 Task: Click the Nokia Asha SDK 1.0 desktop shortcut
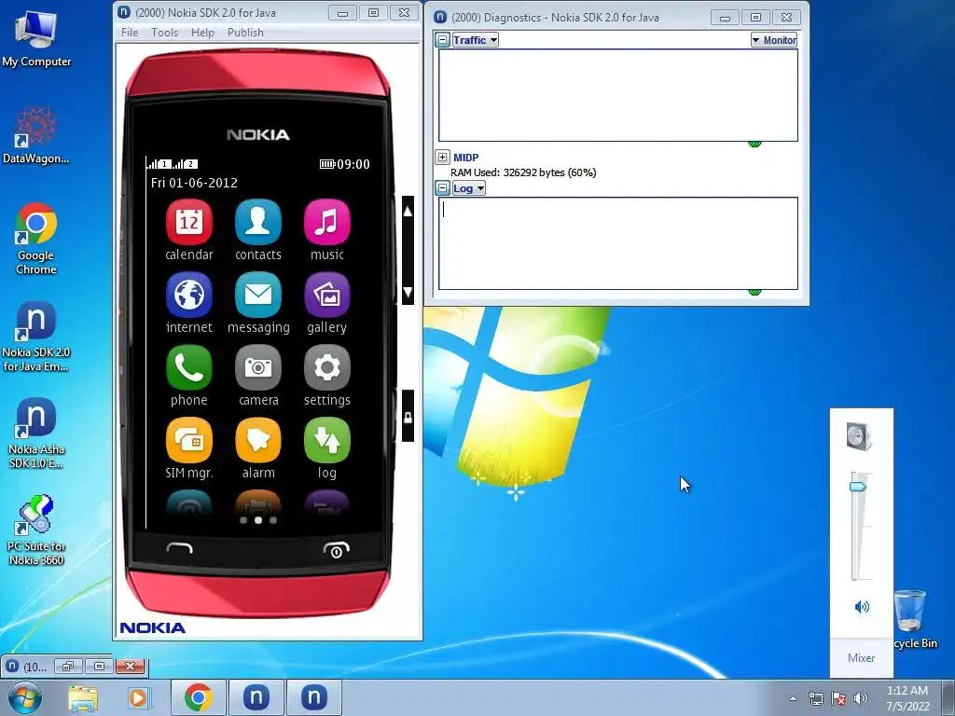tap(36, 434)
